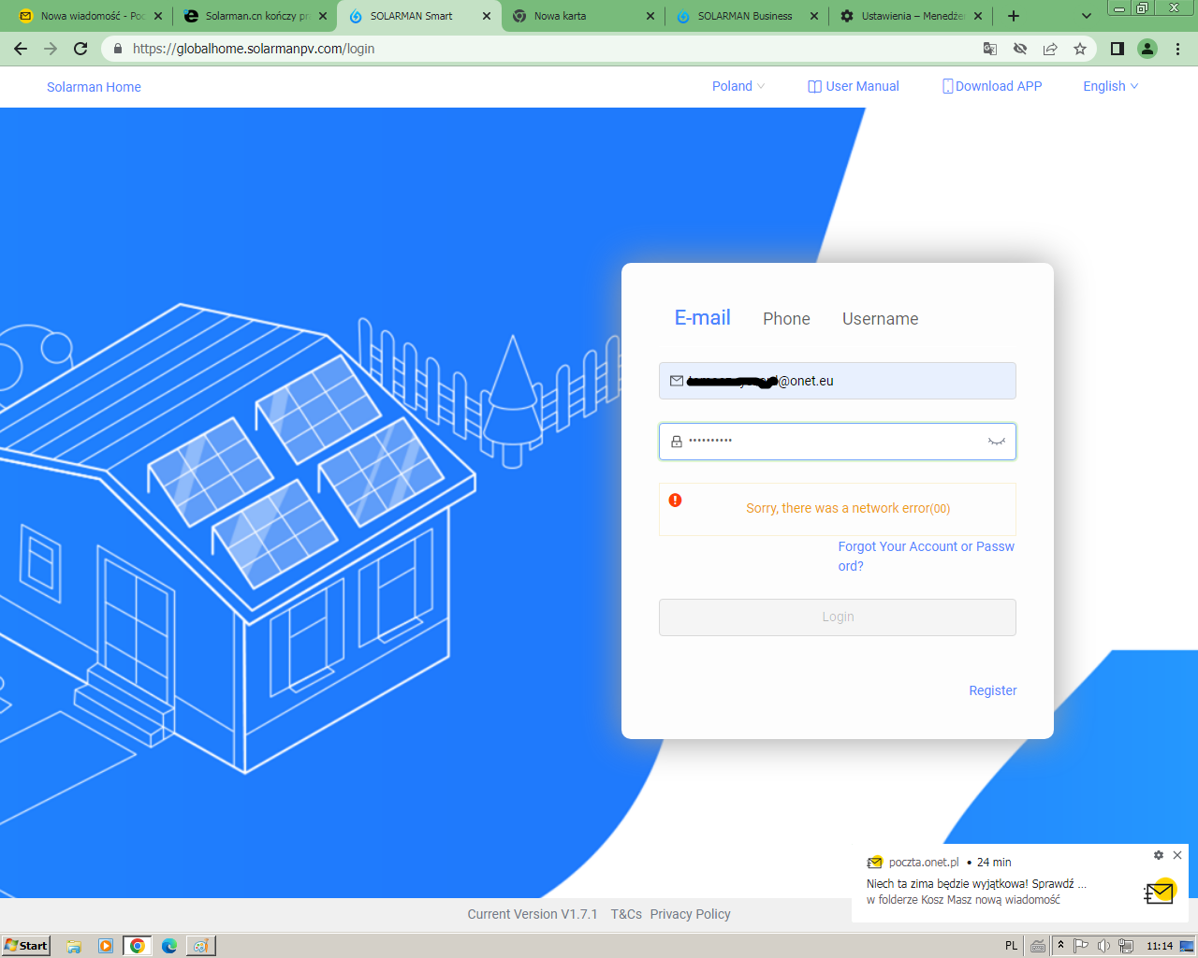Open the Google Translate icon in address bar
Screen dimensions: 1198x958
990,49
